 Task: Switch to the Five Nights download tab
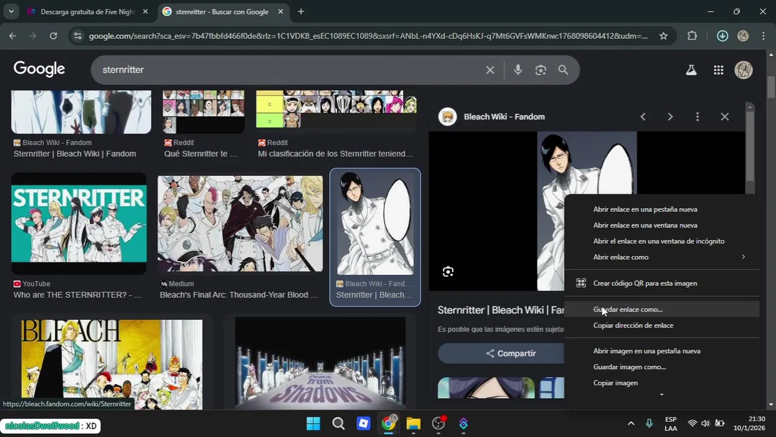coord(88,12)
